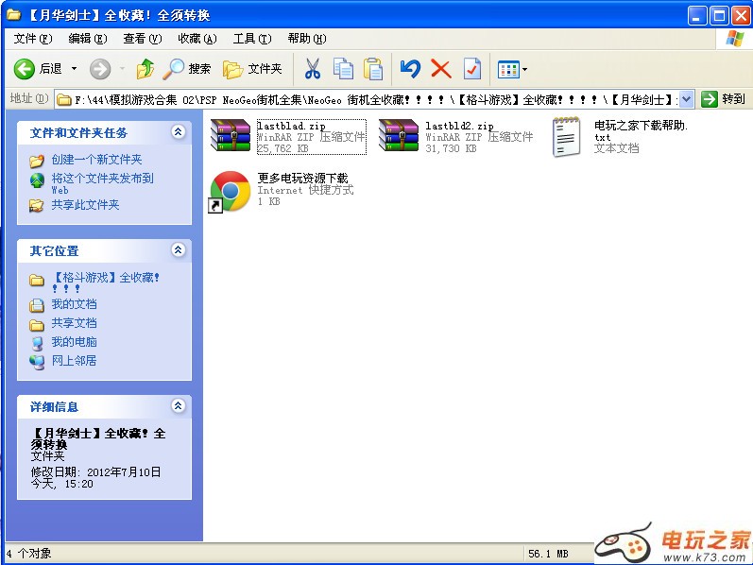Viewport: 753px width, 565px height.
Task: Open the 查看(V) menu
Action: (142, 39)
